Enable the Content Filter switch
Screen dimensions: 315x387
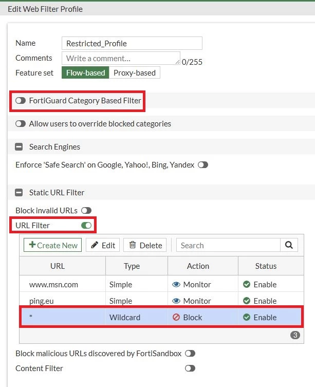pos(190,368)
